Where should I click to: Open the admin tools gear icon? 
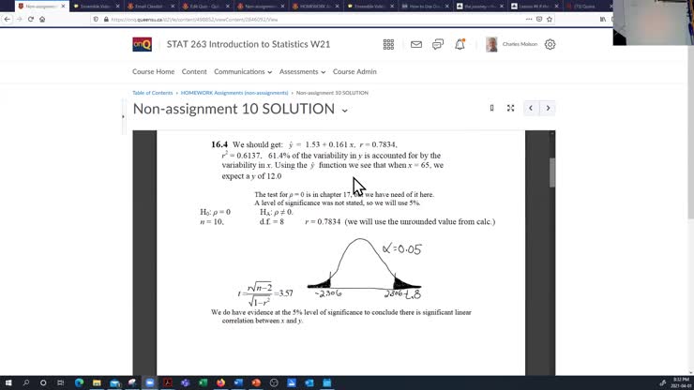coord(551,44)
